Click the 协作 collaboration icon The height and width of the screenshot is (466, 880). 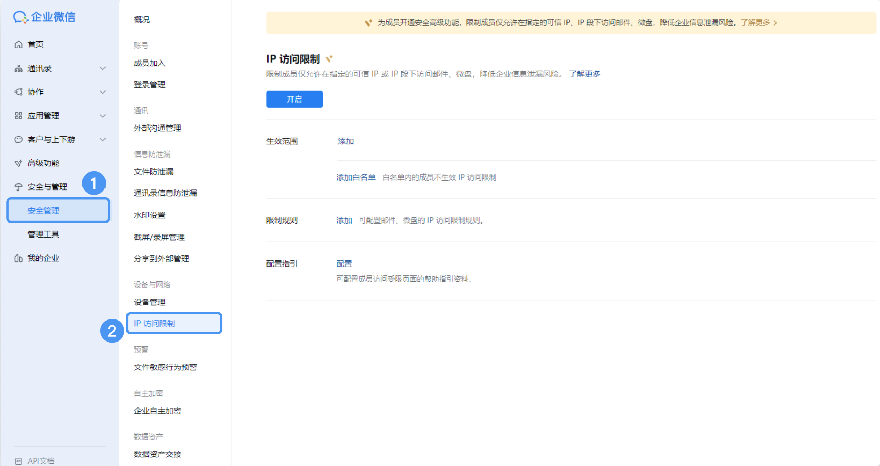[x=19, y=92]
